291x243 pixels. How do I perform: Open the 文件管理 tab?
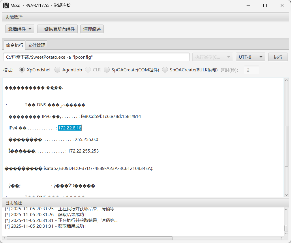(37, 45)
